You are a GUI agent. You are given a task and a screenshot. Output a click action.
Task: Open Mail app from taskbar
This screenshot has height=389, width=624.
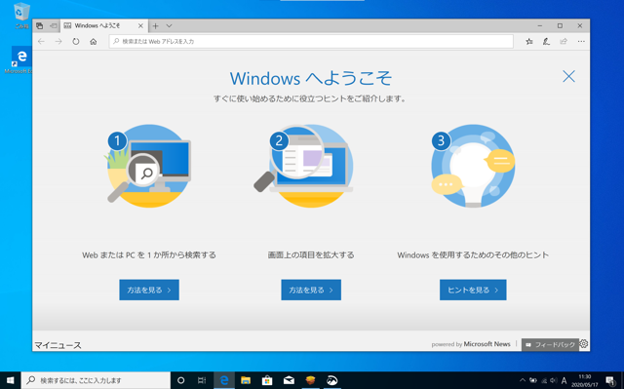(289, 380)
